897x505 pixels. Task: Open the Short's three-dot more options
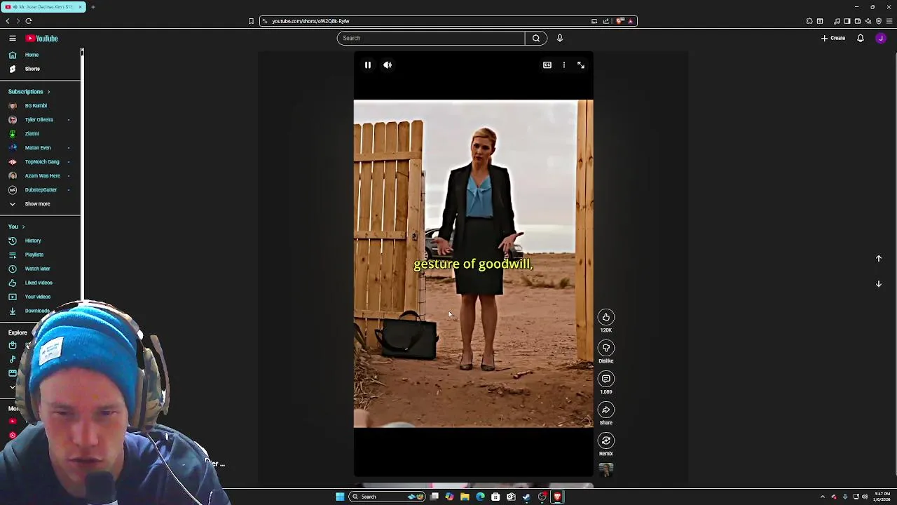[x=564, y=65]
